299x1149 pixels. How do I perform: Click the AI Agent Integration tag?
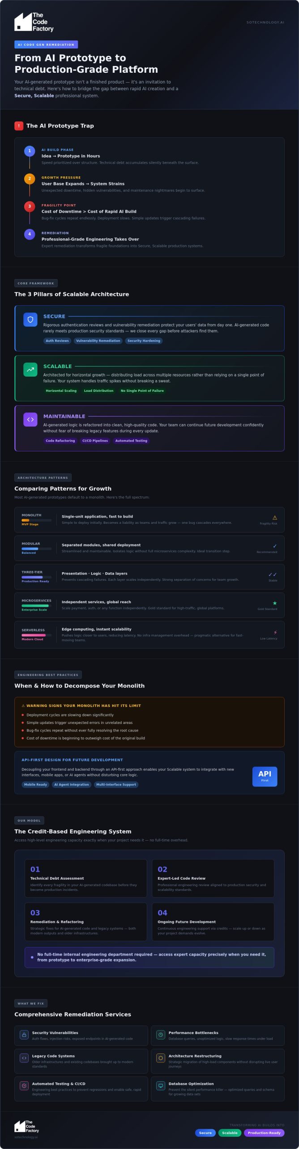coord(72,784)
